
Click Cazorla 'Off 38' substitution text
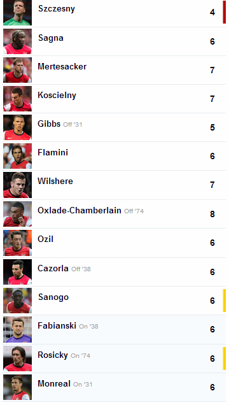pyautogui.click(x=81, y=269)
